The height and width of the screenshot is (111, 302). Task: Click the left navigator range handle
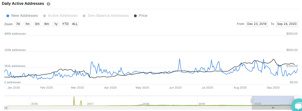(252, 101)
